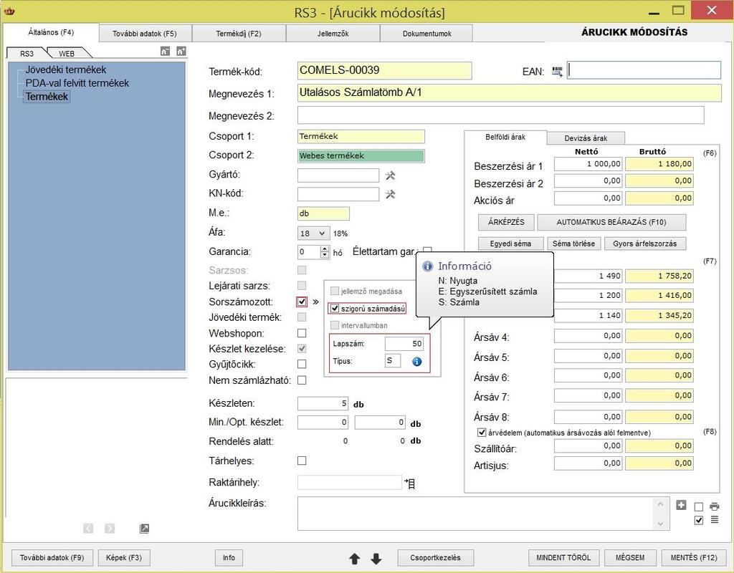Image resolution: width=734 pixels, height=573 pixels.
Task: Click the blue info icon next to Típus
Action: 416,362
